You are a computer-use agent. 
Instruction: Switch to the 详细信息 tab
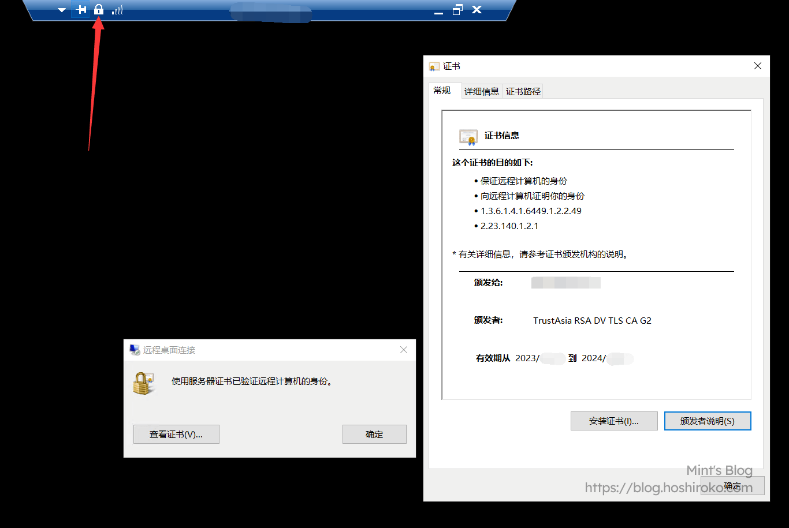click(x=481, y=91)
